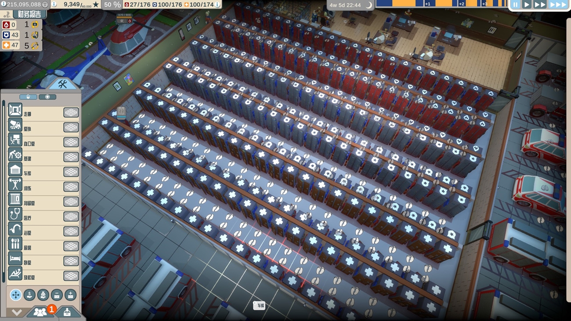Open floor plan button for 基建 row
Image resolution: width=571 pixels, height=321 pixels.
pyautogui.click(x=71, y=157)
